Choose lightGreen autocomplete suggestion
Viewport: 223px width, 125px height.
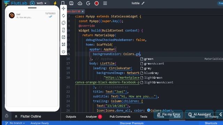[x=153, y=78]
